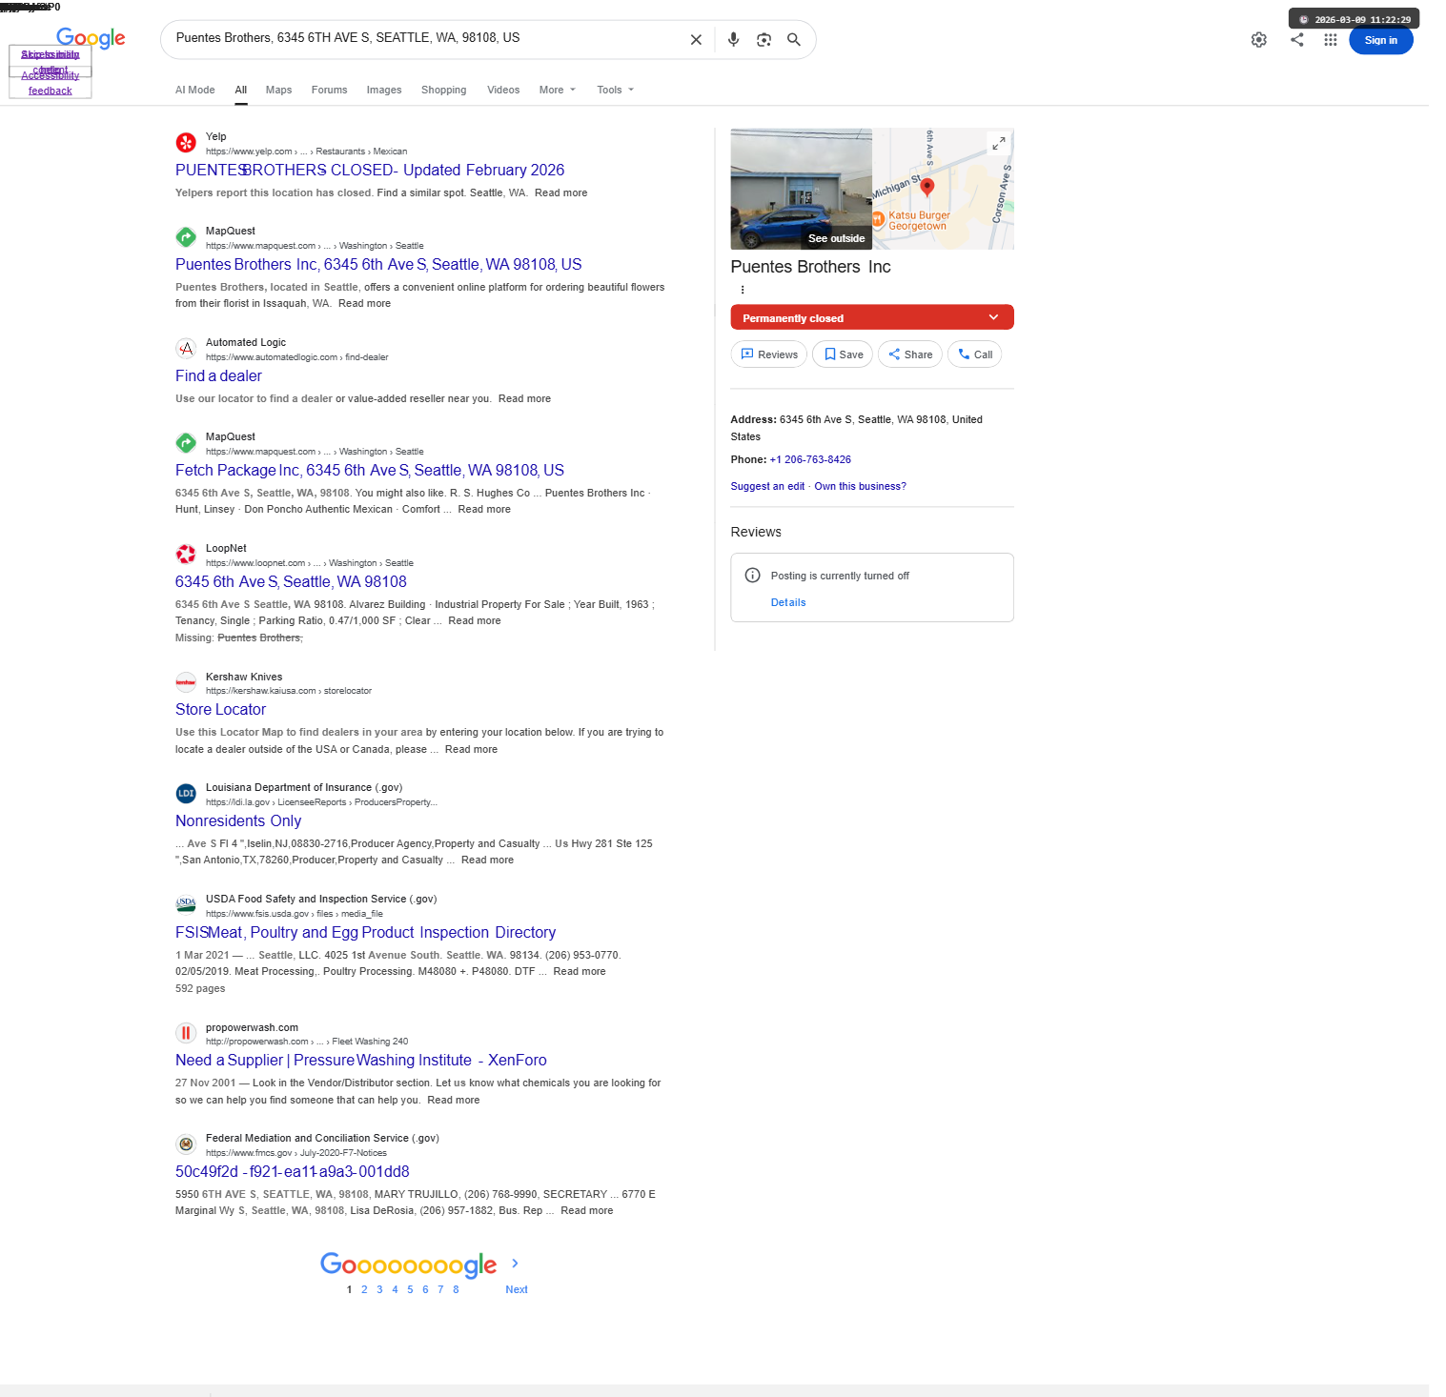Click the Automated Logic favicon
The width and height of the screenshot is (1446, 1397).
[x=186, y=349]
